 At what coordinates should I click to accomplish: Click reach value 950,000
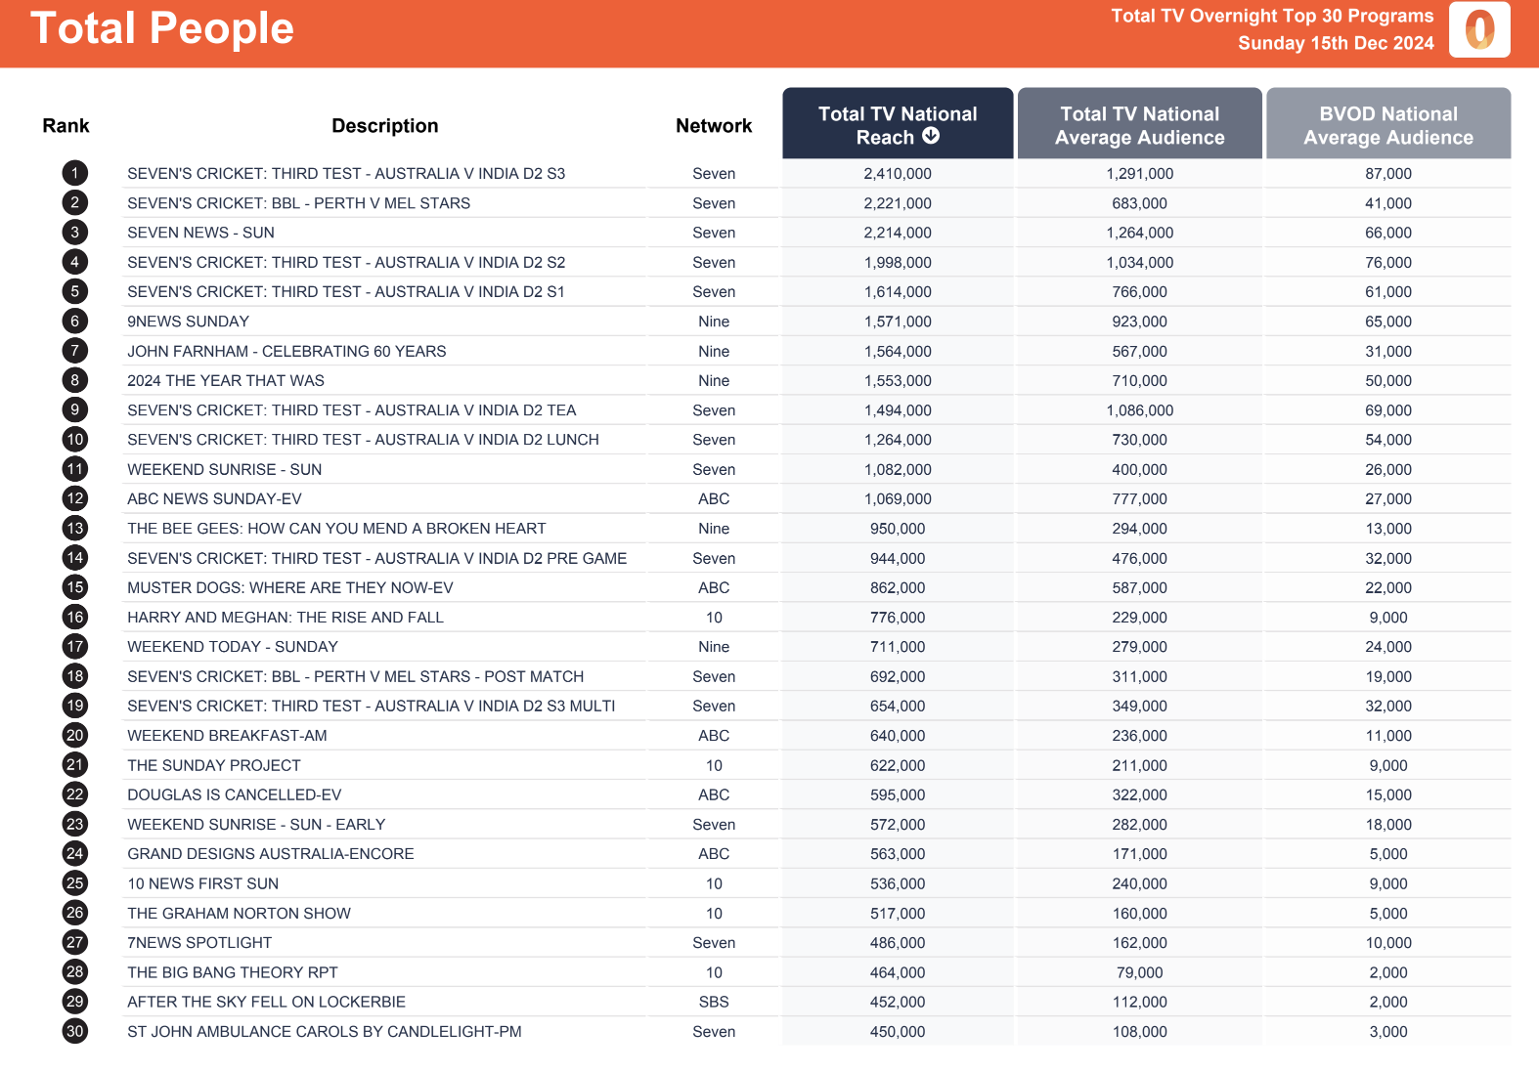coord(898,529)
